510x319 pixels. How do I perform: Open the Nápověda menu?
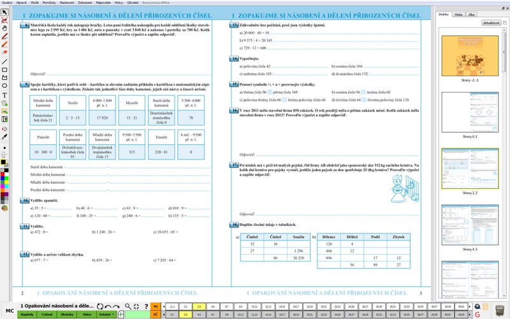point(103,3)
